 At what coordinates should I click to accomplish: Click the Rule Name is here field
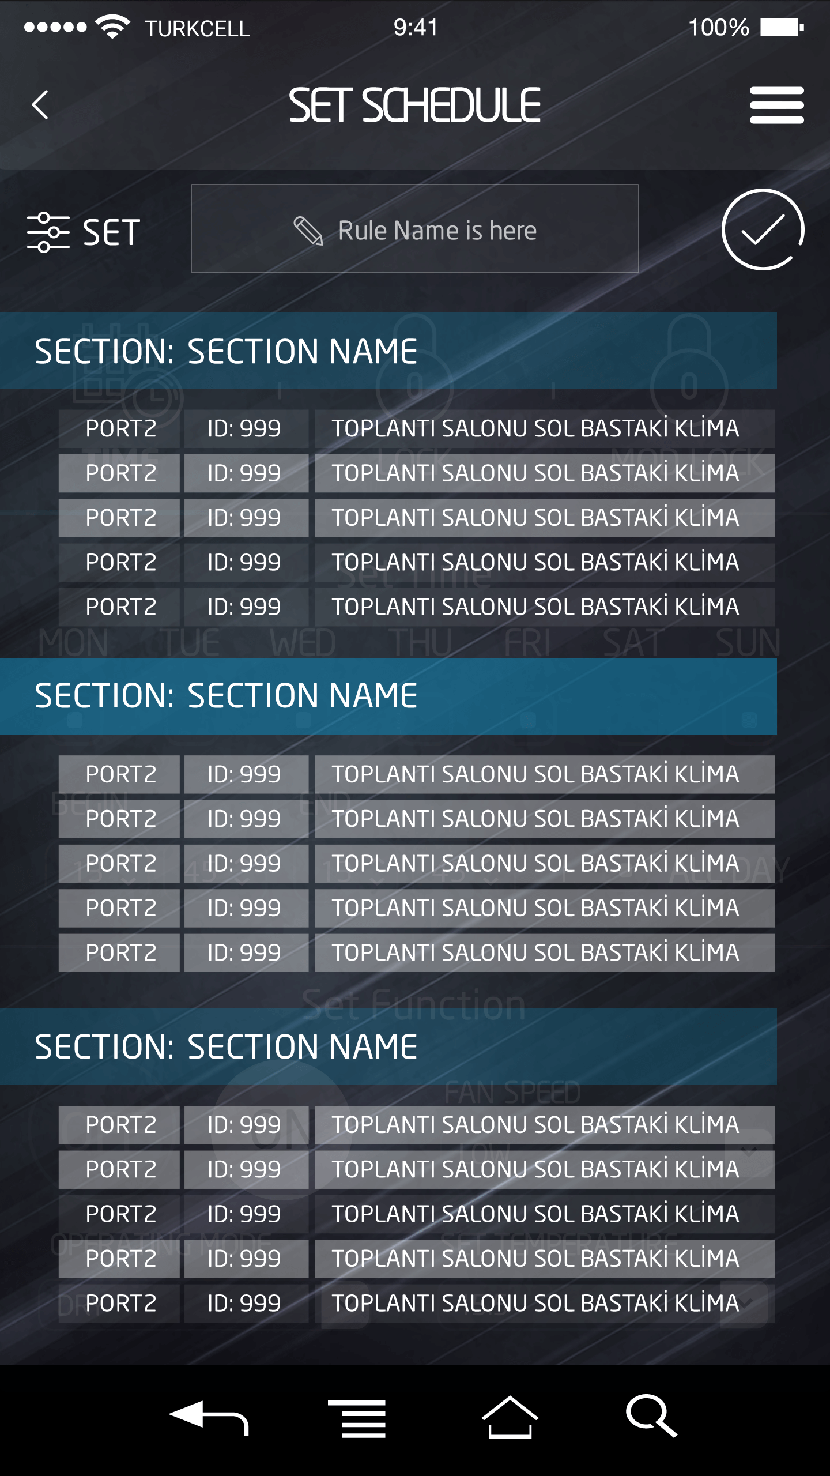tap(415, 229)
